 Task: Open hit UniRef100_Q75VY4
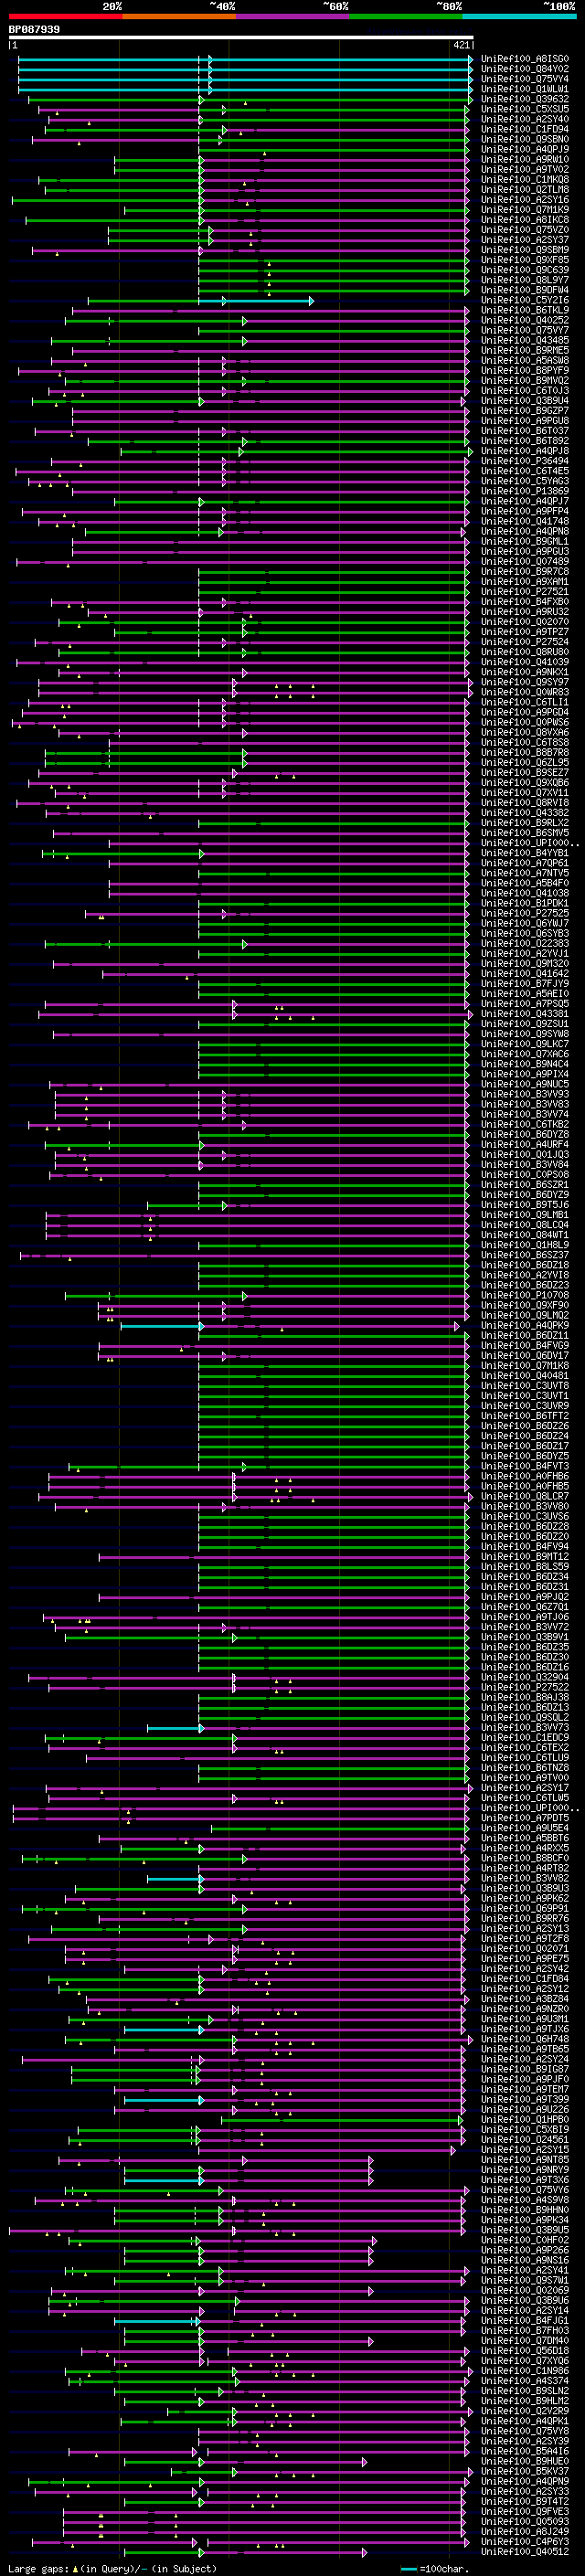[525, 80]
